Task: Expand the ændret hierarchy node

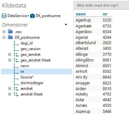Action: 9,89
